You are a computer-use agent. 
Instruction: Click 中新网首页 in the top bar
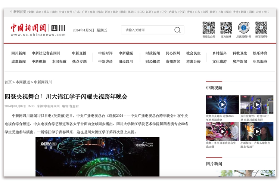click(18, 12)
